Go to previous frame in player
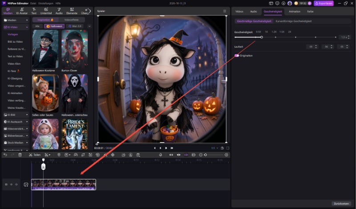The width and height of the screenshot is (356, 209). pos(155,148)
